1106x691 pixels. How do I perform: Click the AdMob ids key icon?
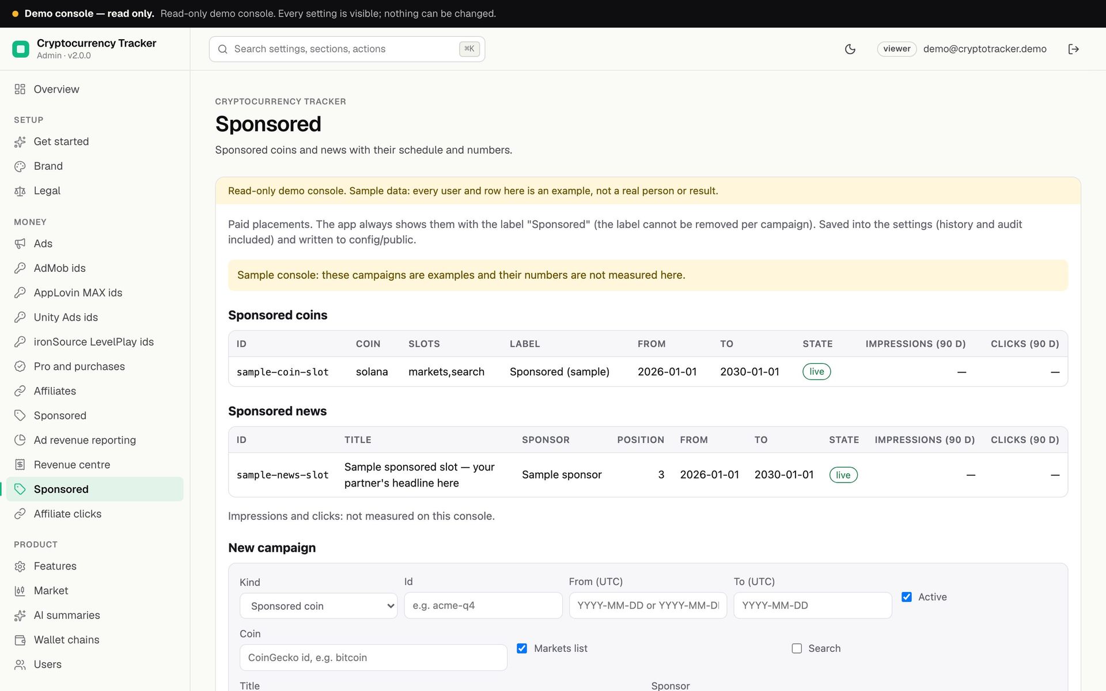point(20,268)
